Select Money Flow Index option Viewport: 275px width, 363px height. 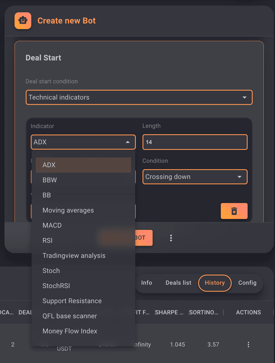[70, 331]
